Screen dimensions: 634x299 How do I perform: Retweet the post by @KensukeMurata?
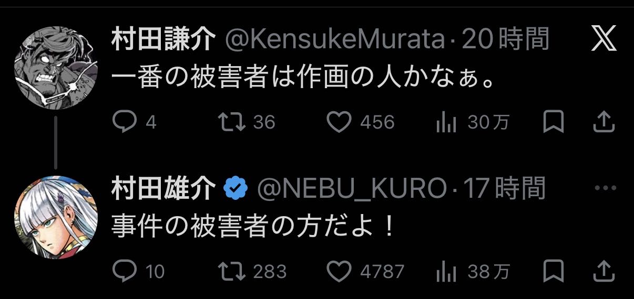pos(231,123)
